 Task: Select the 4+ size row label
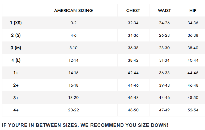click(x=16, y=110)
